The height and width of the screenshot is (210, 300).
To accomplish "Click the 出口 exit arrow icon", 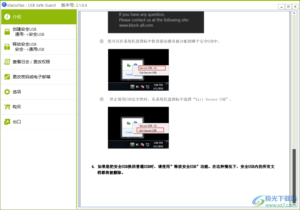I will 7,122.
